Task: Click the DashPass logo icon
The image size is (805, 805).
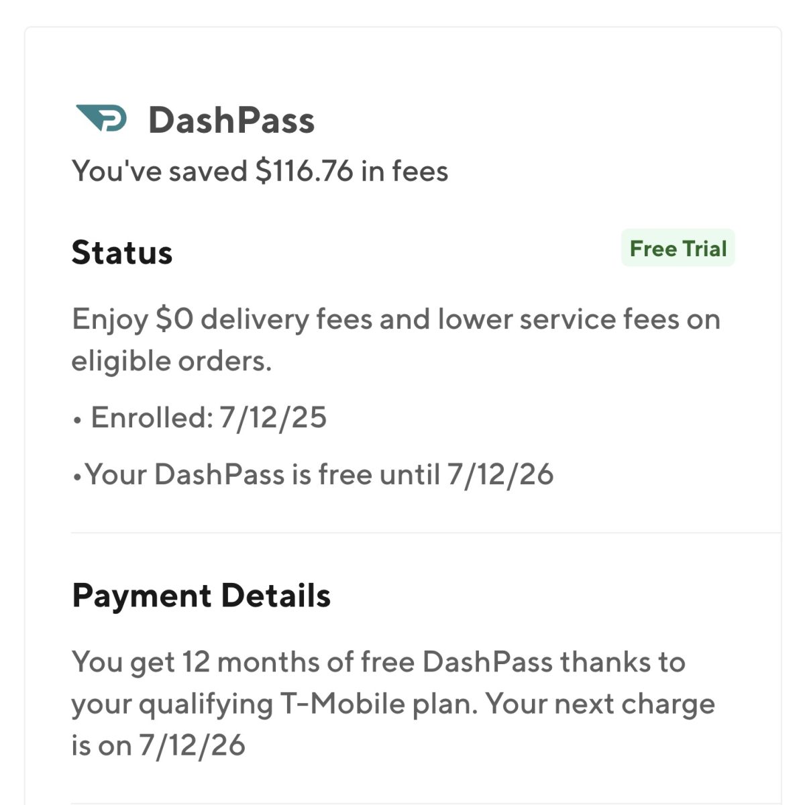Action: 101,119
